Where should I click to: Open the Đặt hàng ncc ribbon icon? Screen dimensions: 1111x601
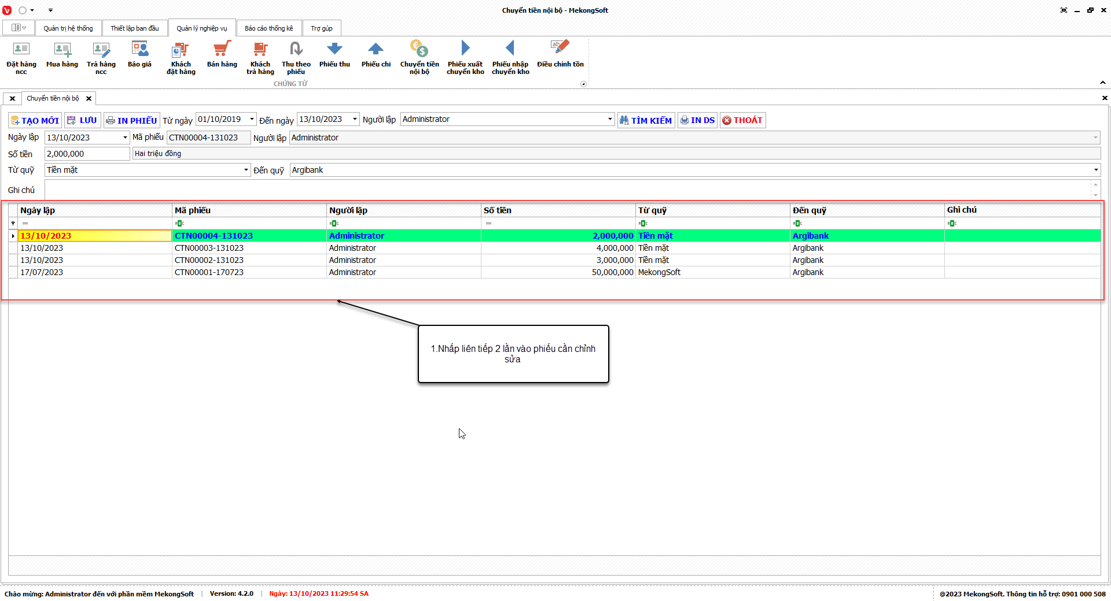pos(21,50)
